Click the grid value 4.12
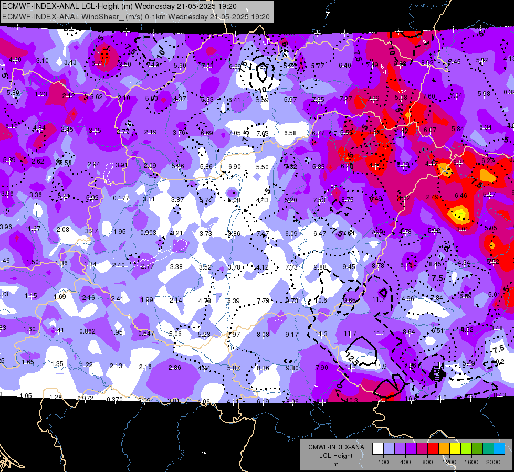The height and width of the screenshot is (472, 514). click(262, 267)
